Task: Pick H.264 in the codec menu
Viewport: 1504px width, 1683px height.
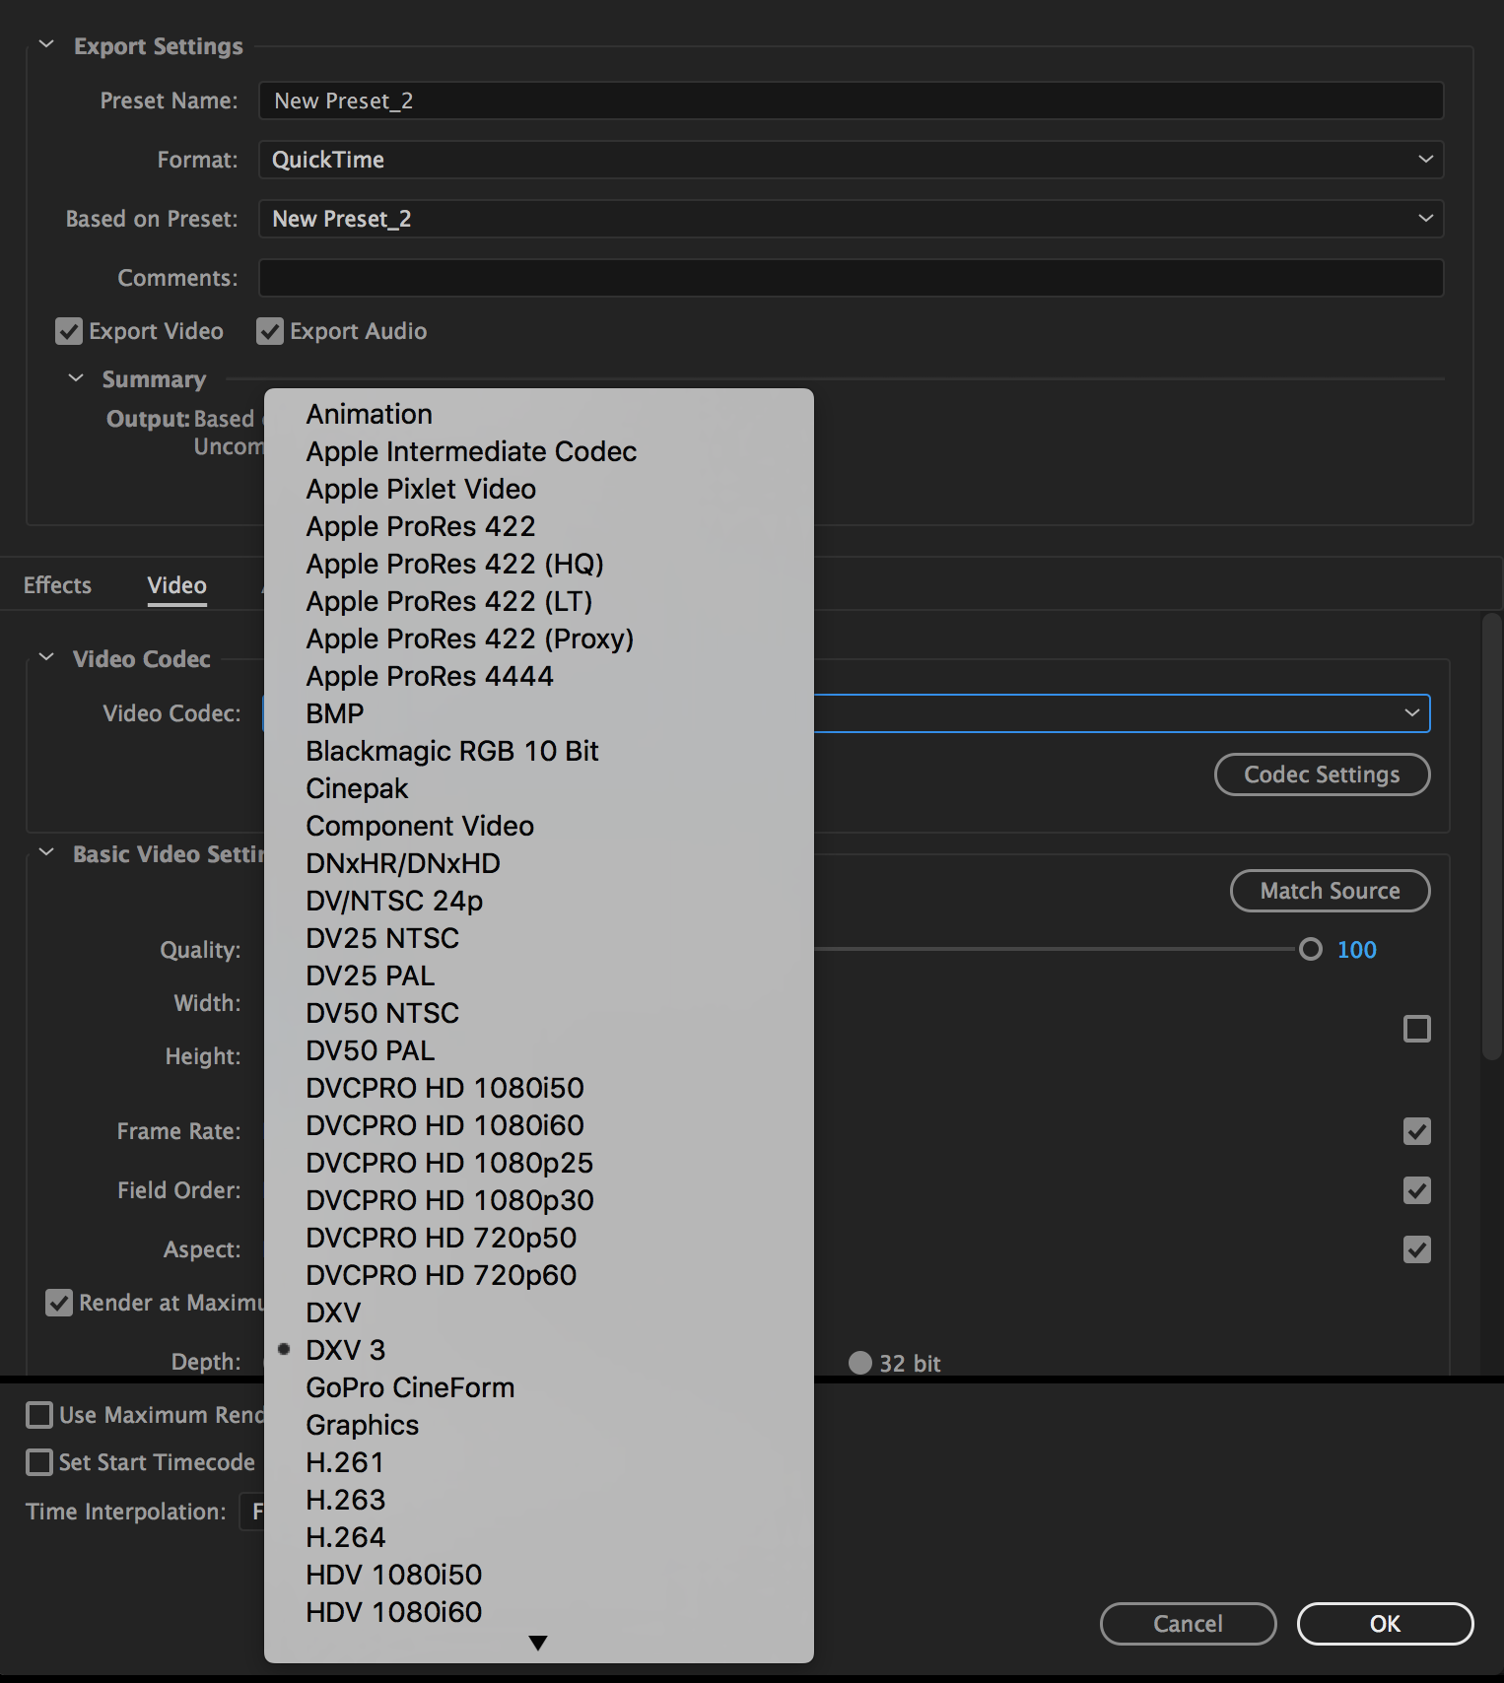Action: [345, 1537]
